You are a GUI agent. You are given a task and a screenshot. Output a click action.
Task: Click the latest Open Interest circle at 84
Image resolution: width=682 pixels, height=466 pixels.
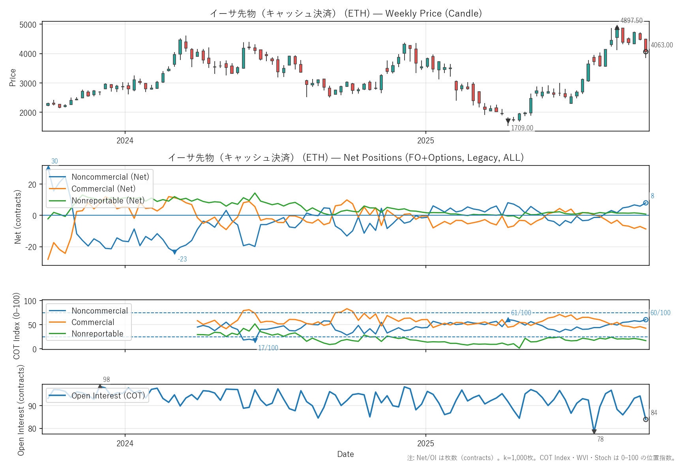(646, 419)
